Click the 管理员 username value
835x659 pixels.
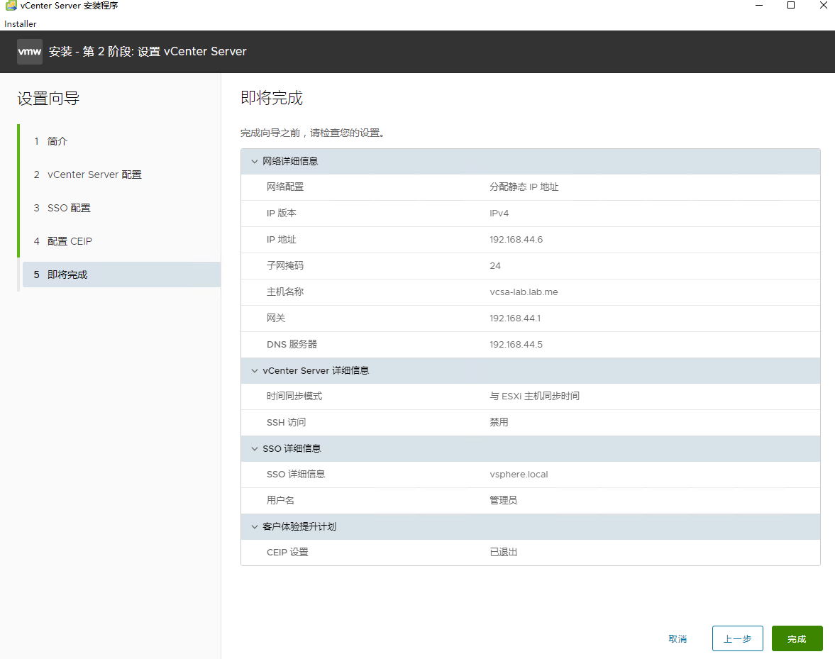[503, 500]
